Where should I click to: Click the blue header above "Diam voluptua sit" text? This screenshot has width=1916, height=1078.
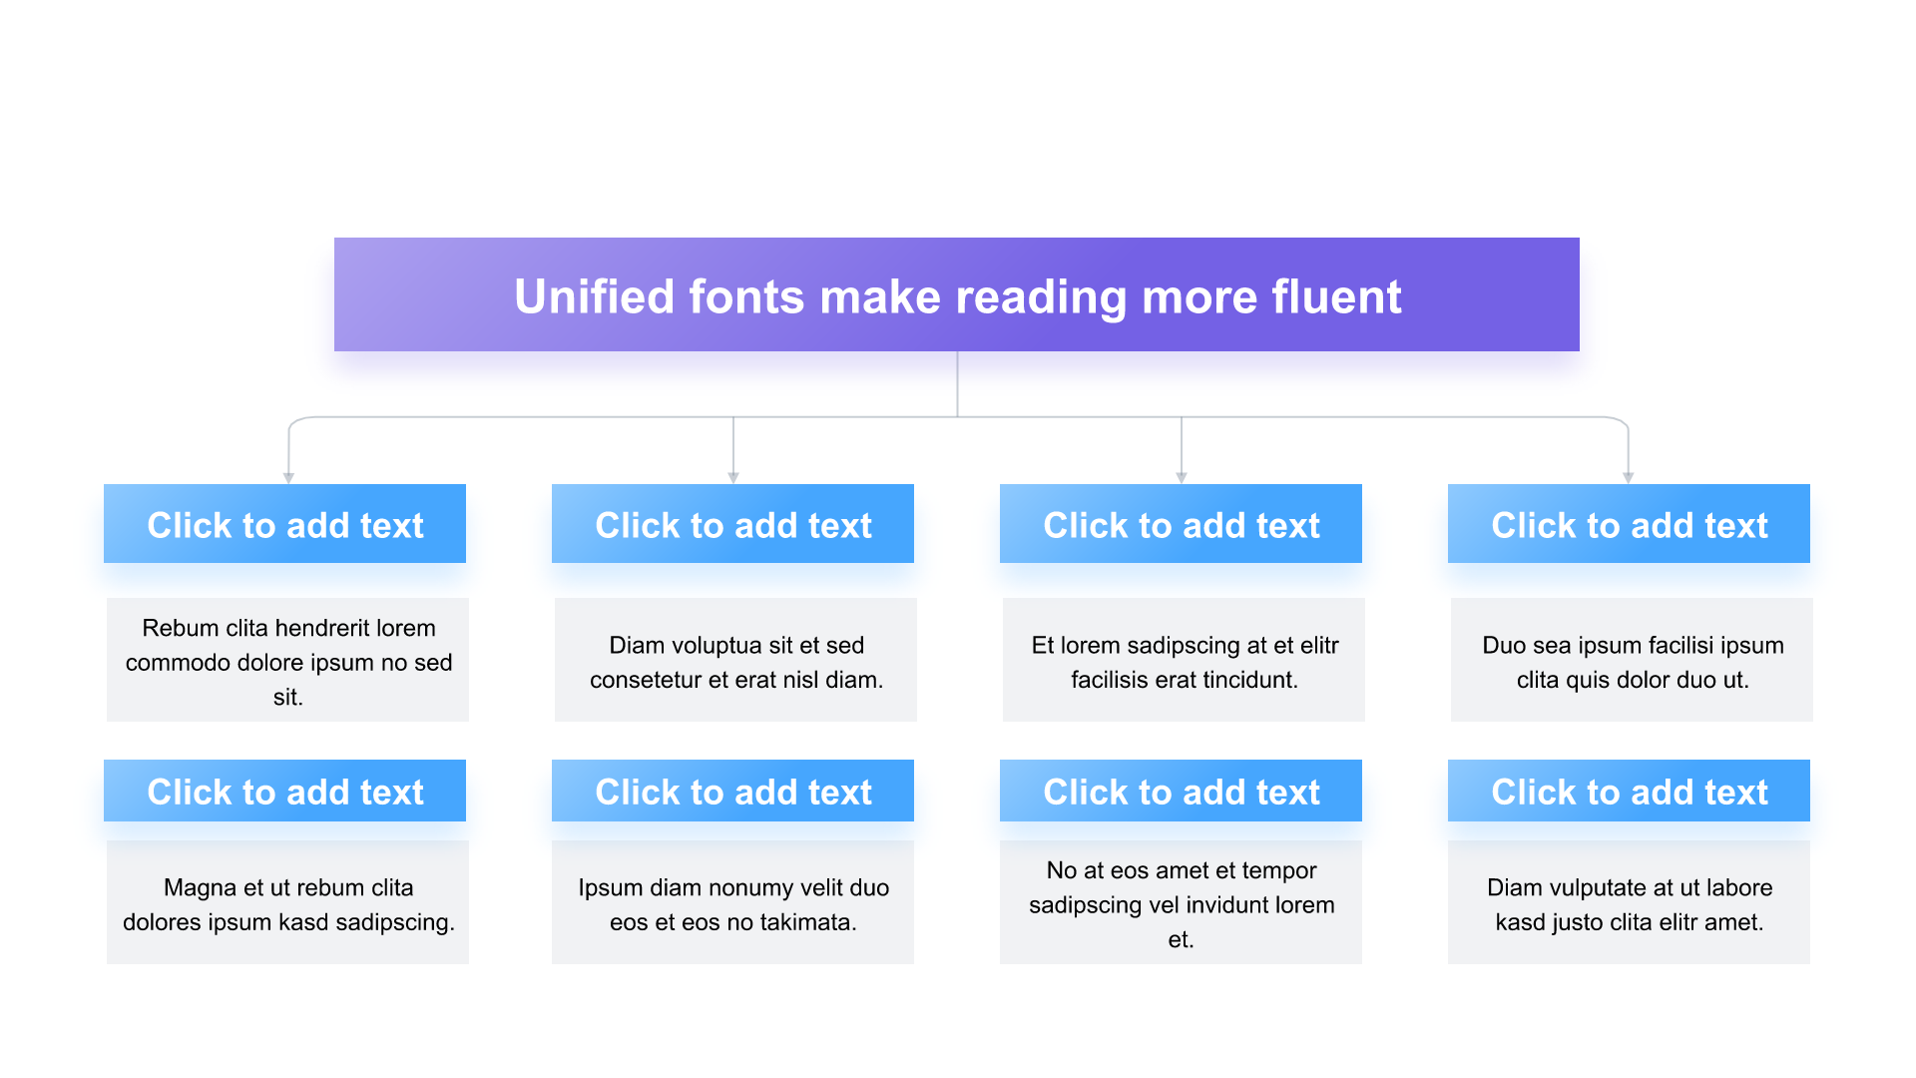coord(732,524)
